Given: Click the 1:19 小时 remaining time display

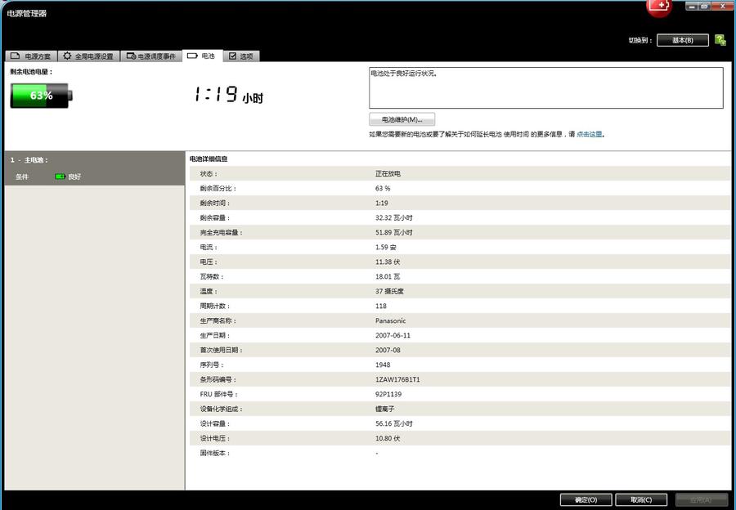Looking at the screenshot, I should coord(229,94).
